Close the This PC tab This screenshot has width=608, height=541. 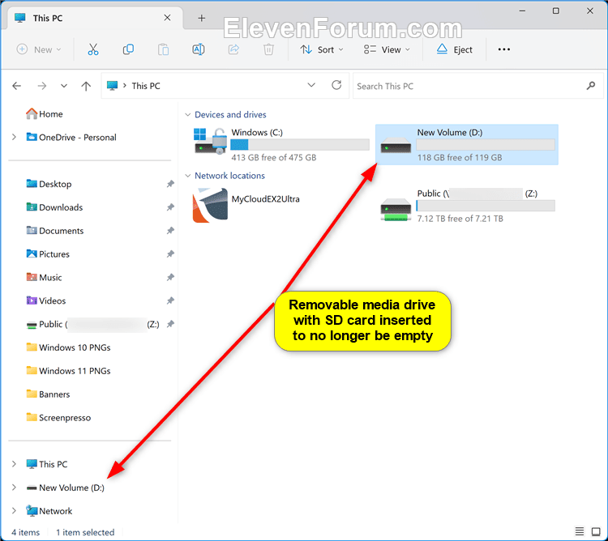point(167,18)
